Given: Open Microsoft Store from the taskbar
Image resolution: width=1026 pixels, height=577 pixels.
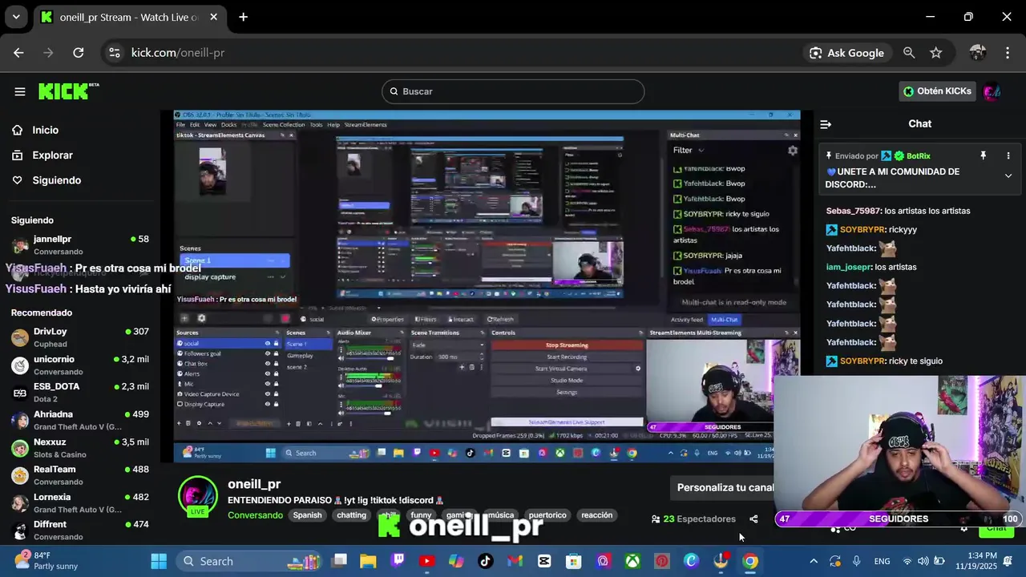Looking at the screenshot, I should [574, 561].
